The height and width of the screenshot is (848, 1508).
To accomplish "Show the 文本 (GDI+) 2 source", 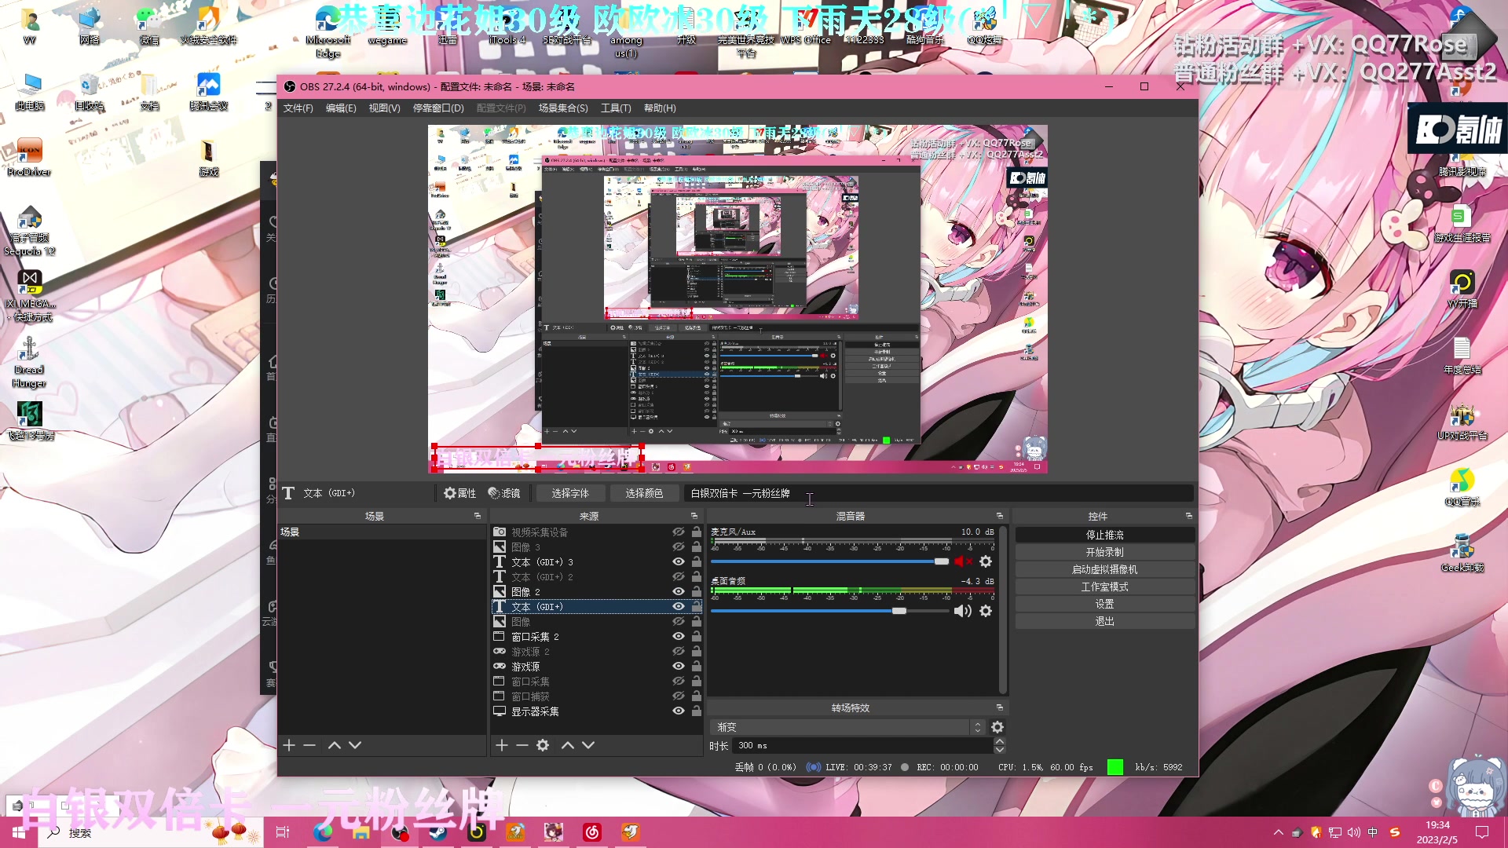I will point(679,576).
